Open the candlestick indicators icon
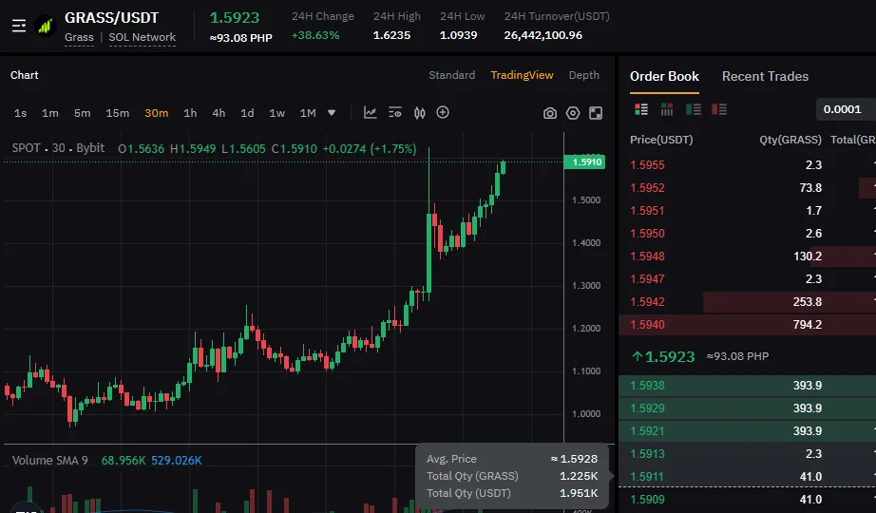This screenshot has height=513, width=876. (x=420, y=113)
